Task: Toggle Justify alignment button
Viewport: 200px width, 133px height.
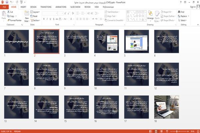Action: 87,19
